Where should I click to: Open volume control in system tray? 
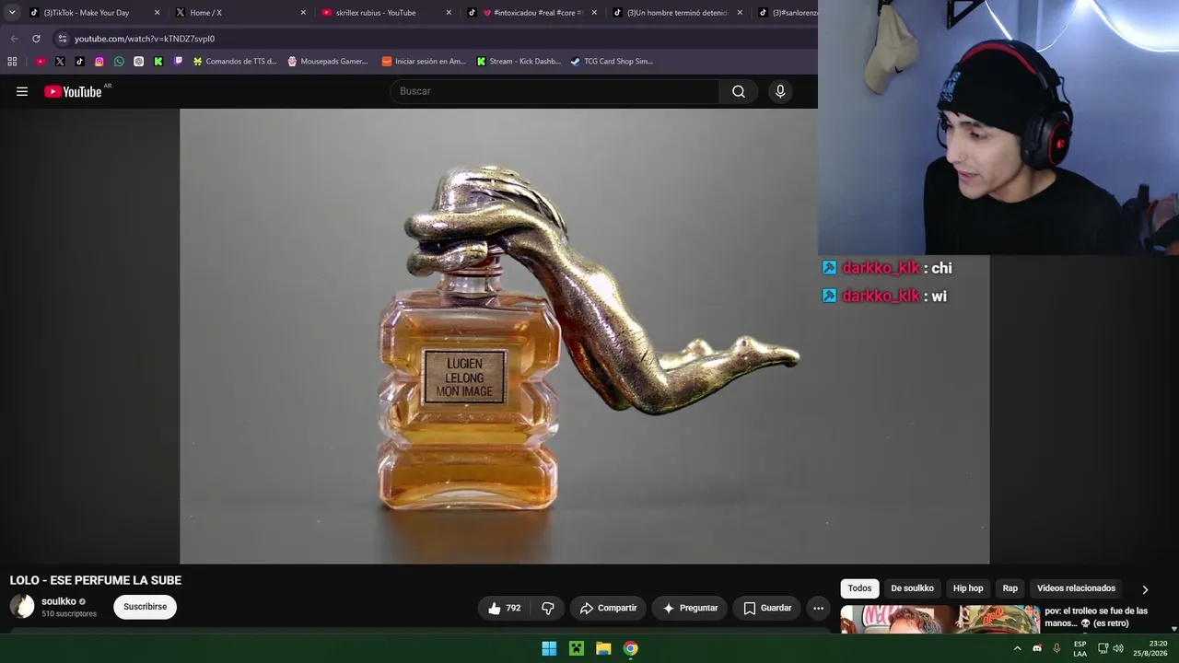[1118, 648]
